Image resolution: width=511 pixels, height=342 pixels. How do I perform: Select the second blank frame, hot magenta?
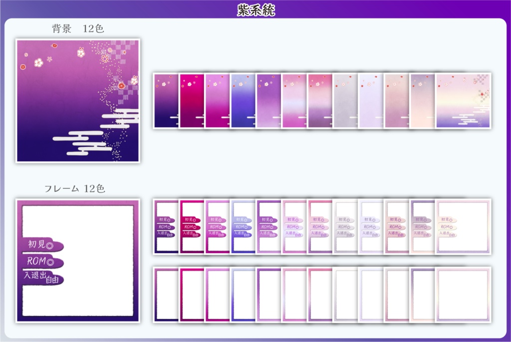[192, 295]
